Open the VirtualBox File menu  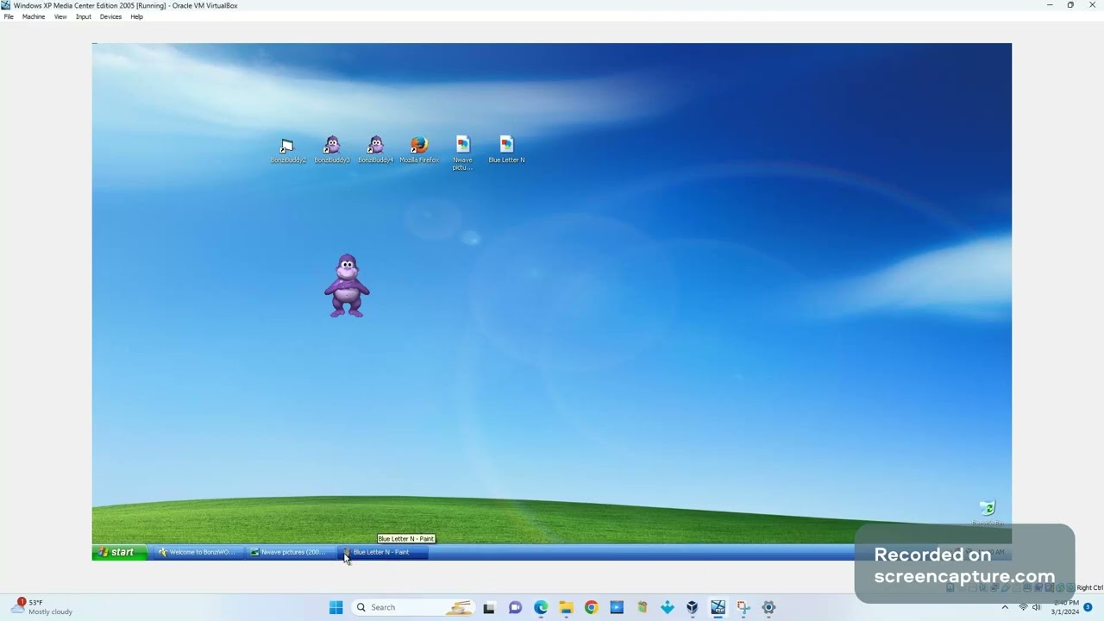[9, 16]
